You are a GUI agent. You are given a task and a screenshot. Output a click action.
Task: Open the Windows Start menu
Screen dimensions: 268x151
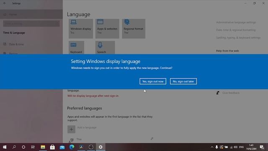tap(5, 147)
